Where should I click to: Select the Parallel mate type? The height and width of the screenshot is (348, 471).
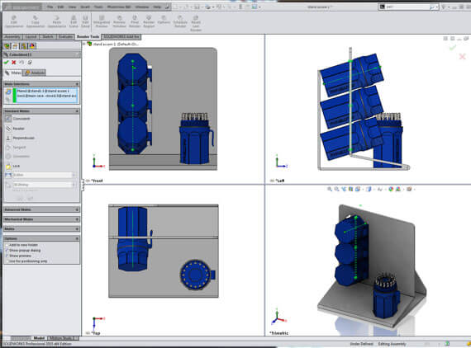pyautogui.click(x=15, y=129)
